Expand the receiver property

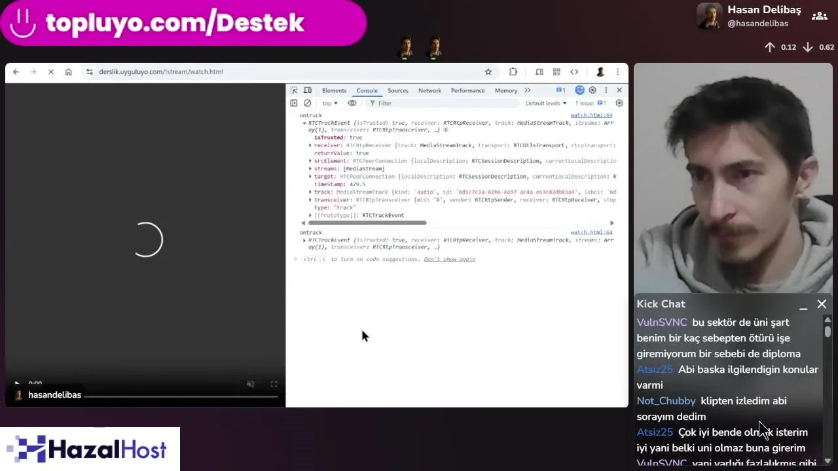click(310, 145)
